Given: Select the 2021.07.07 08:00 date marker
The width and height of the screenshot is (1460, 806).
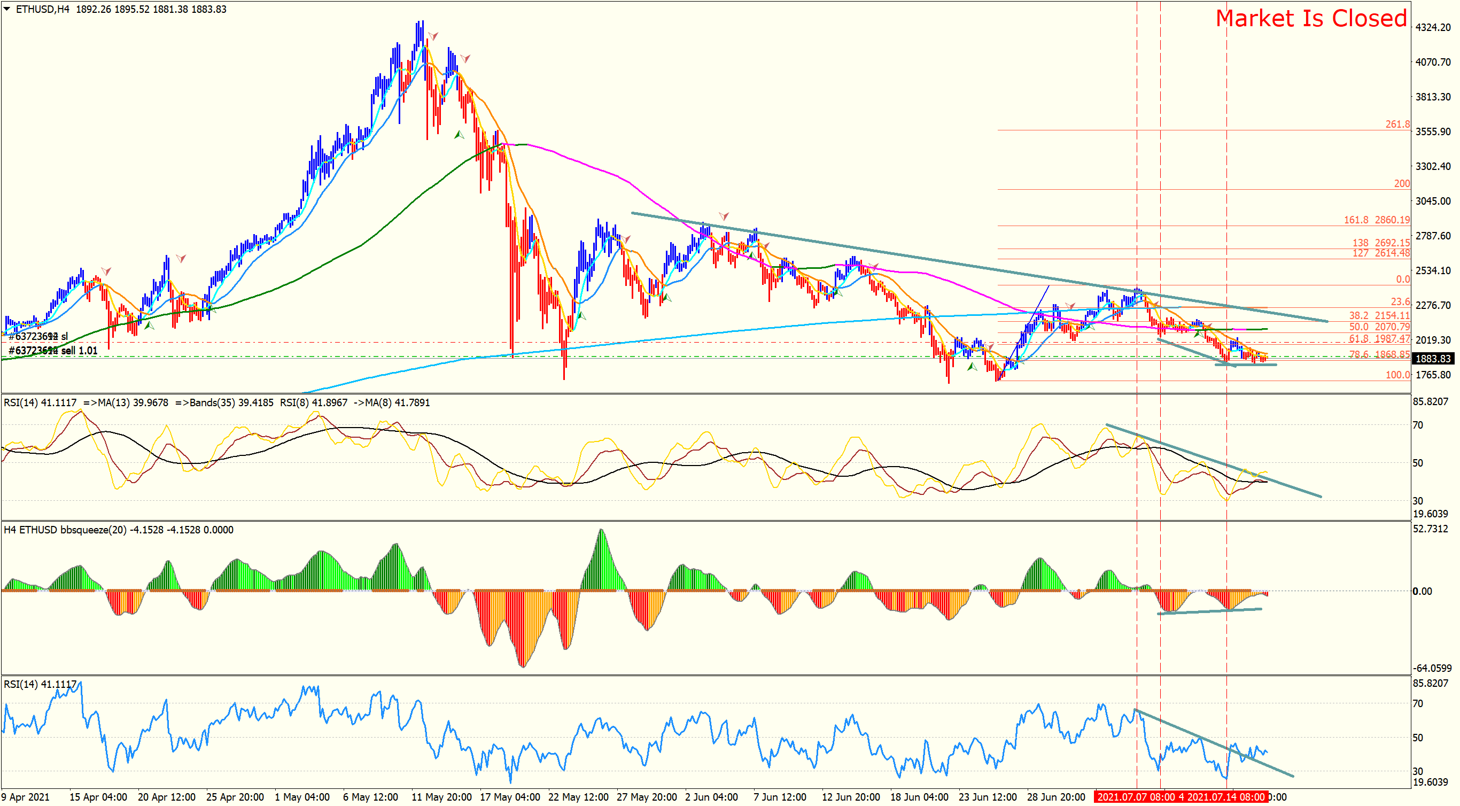Looking at the screenshot, I should 1135,796.
